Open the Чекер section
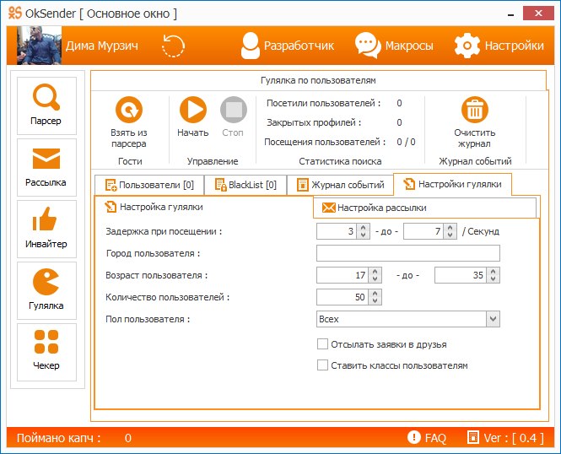561x454 pixels. tap(46, 352)
